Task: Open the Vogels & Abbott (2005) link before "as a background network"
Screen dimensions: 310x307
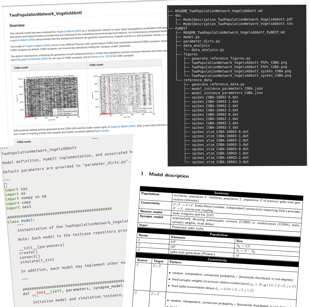Action: (69, 31)
